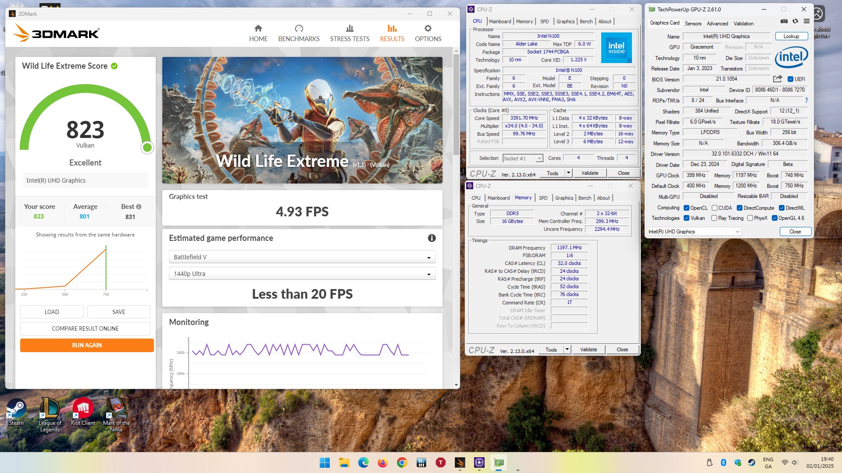Click the Estimated game performance info icon

(x=432, y=238)
